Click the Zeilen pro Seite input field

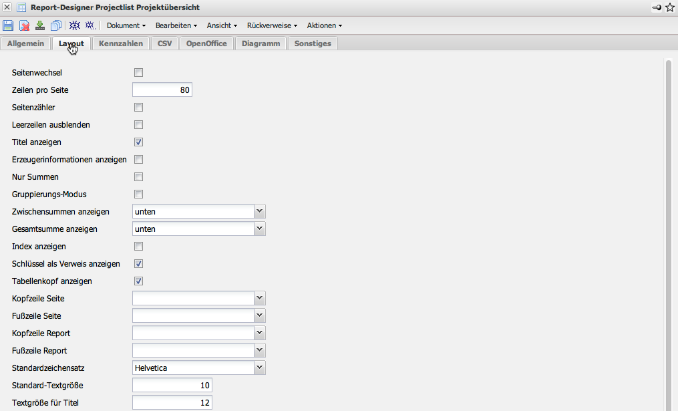tap(162, 90)
